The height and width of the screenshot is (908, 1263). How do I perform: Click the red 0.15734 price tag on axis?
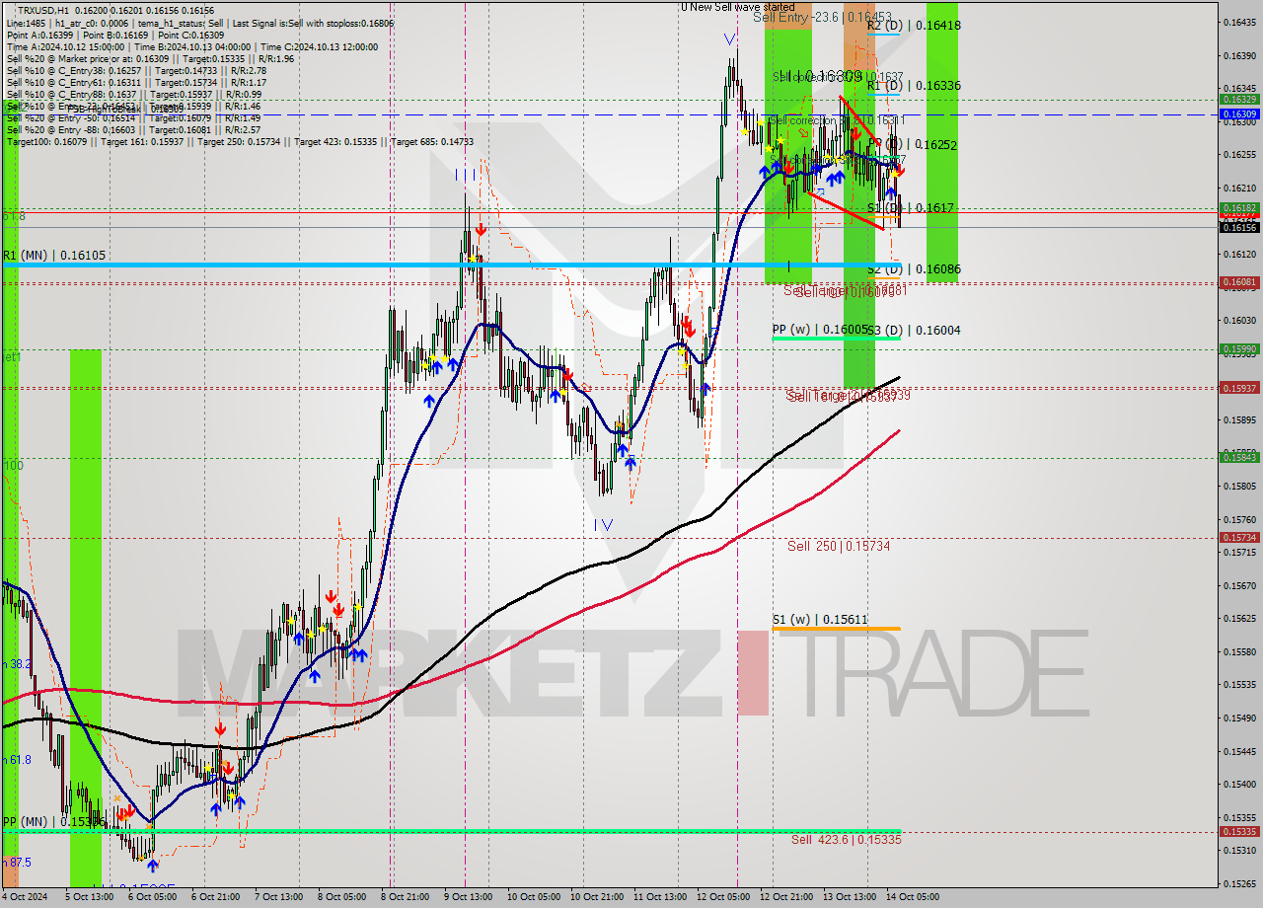1239,537
